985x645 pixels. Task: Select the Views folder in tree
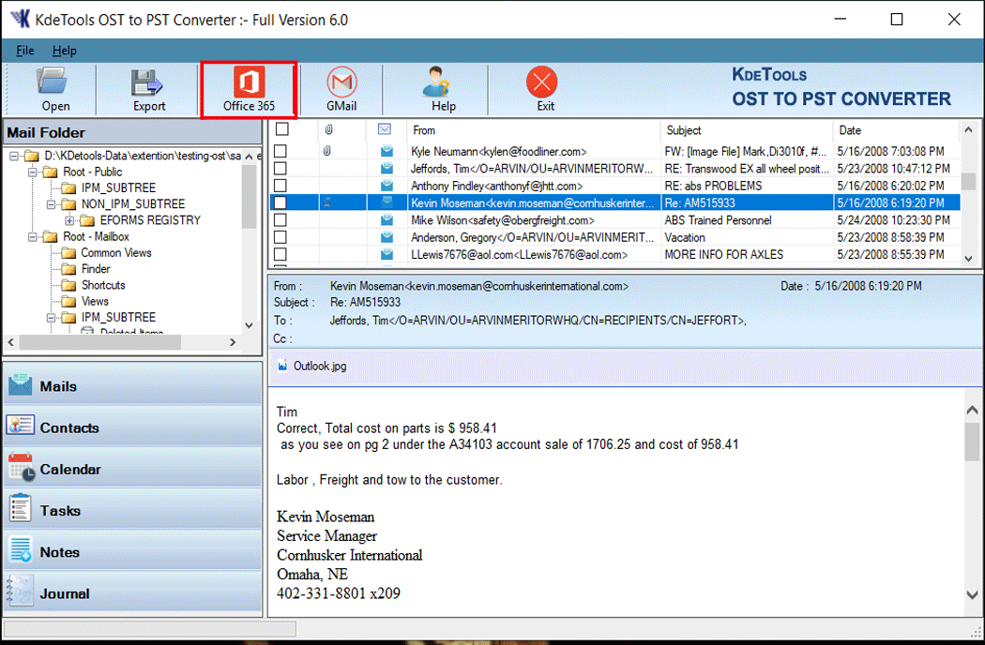click(95, 302)
